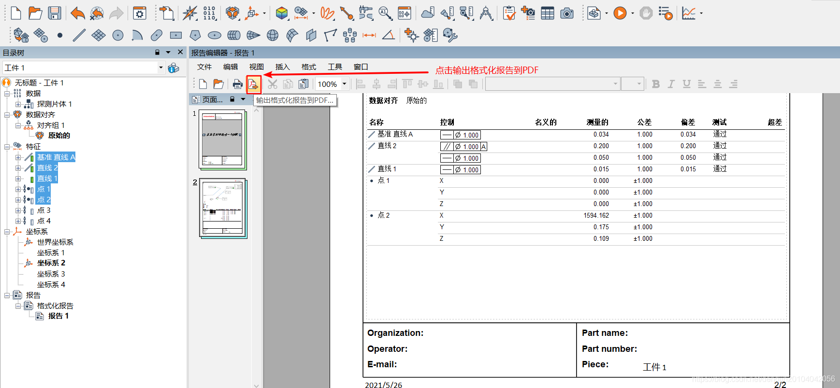Expand the 探测片体 1 tree node
Screen dimensions: 840x388
tap(18, 104)
